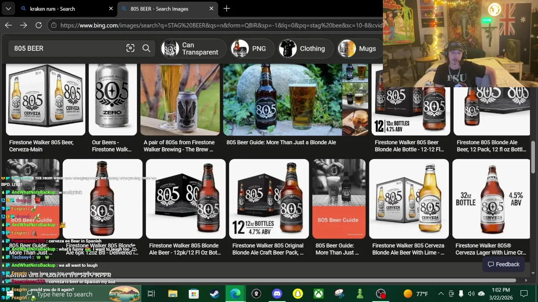The image size is (538, 302).
Task: Click the scroll right arrow at bottom
Action: (x=526, y=280)
